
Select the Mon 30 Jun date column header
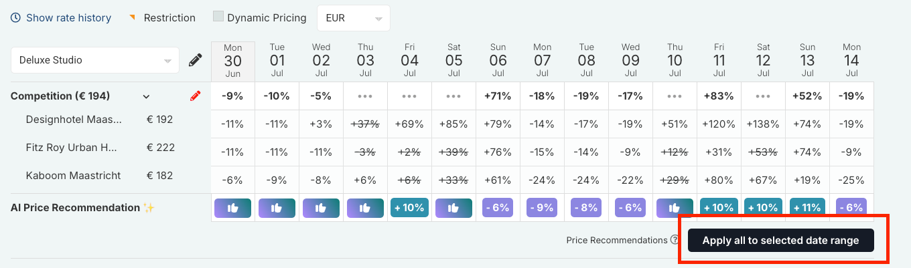232,60
